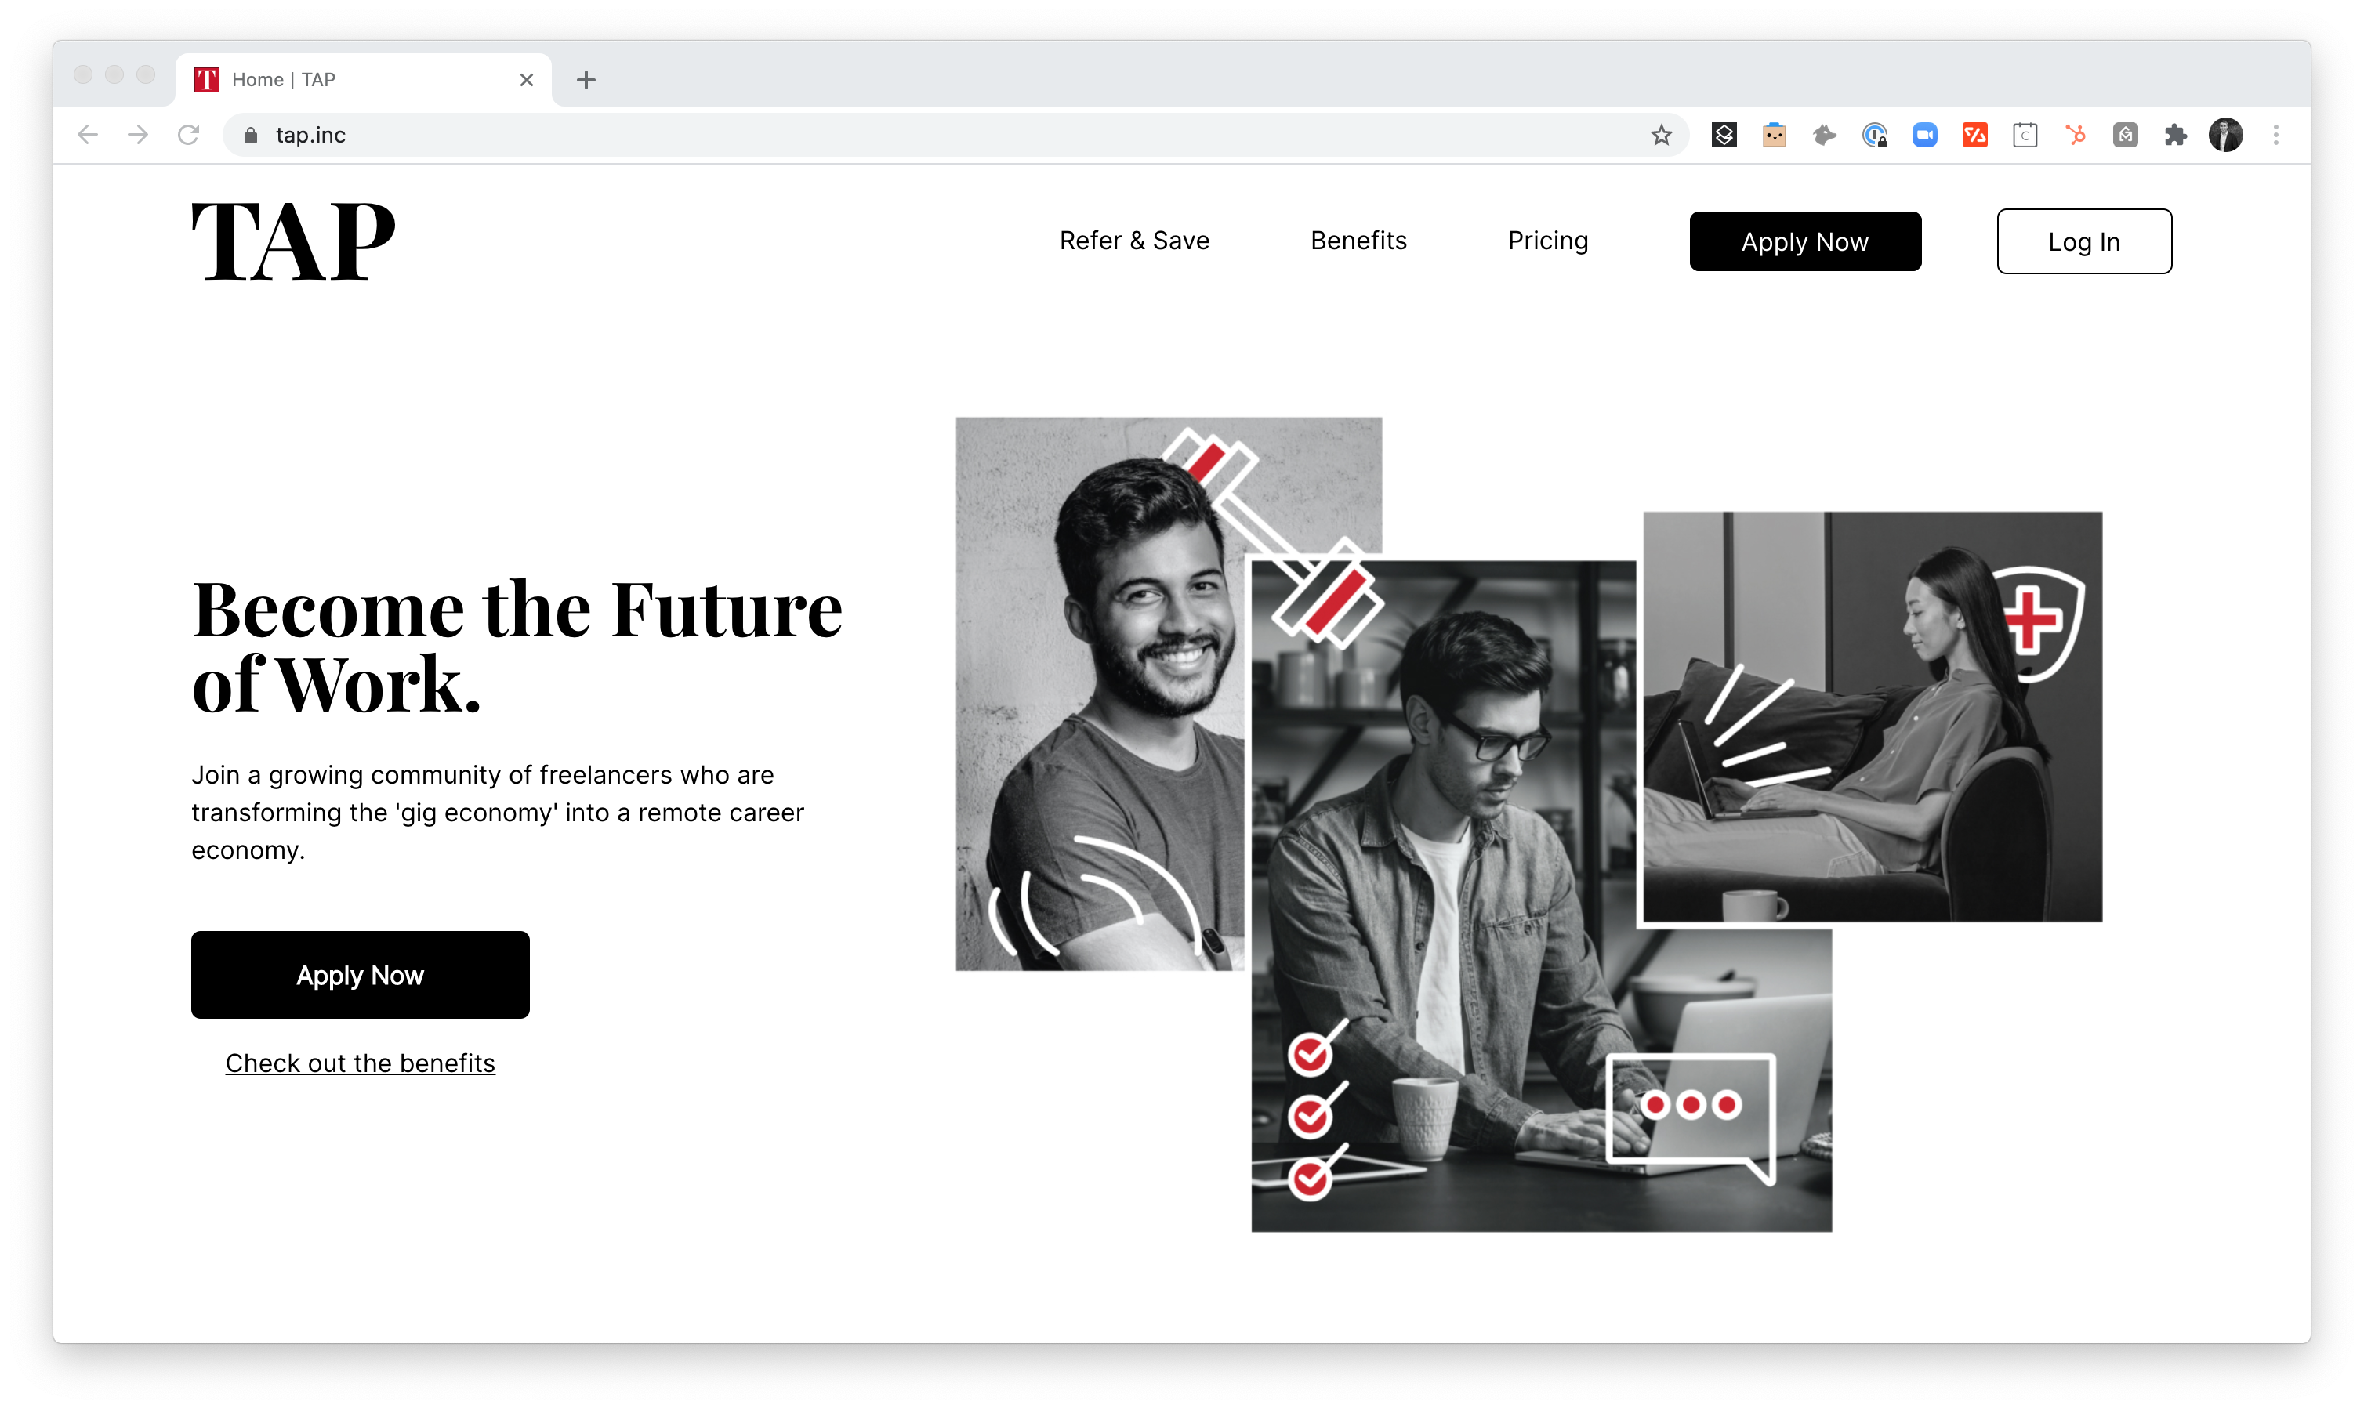
Task: Click the wolf-shaped extension icon
Action: coord(1824,136)
